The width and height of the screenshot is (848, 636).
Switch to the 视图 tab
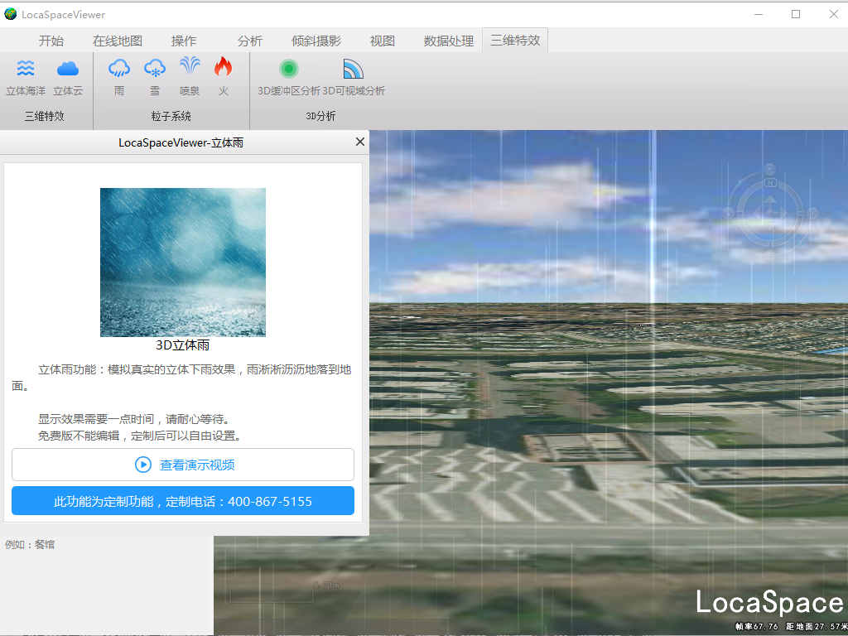click(x=383, y=41)
